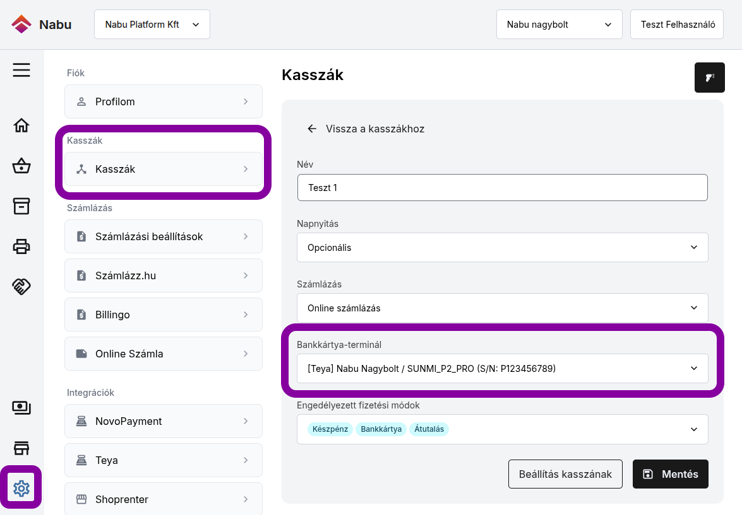
Task: Open Számlázási beállítások
Action: [x=164, y=237]
